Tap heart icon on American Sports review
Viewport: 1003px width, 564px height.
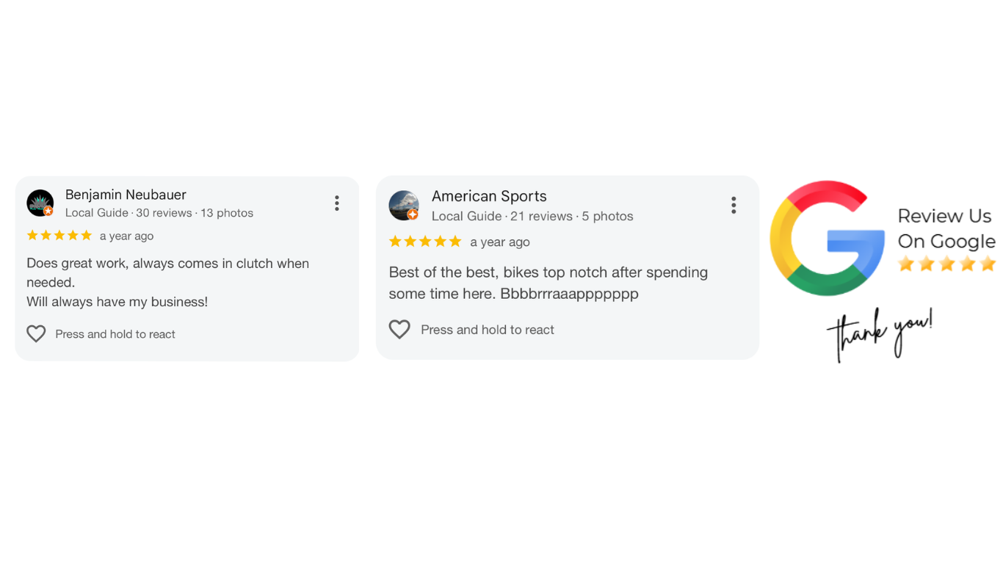coord(399,330)
